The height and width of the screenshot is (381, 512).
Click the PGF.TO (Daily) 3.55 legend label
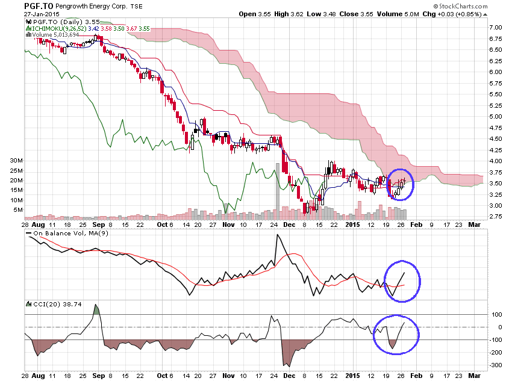[x=66, y=22]
